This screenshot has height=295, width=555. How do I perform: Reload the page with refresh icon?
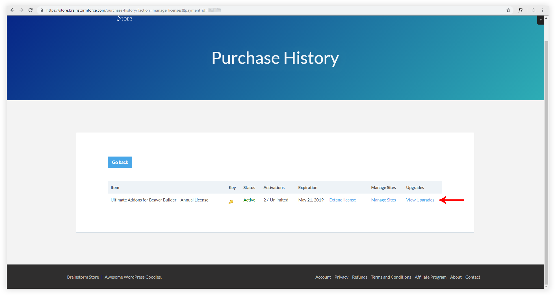(31, 10)
